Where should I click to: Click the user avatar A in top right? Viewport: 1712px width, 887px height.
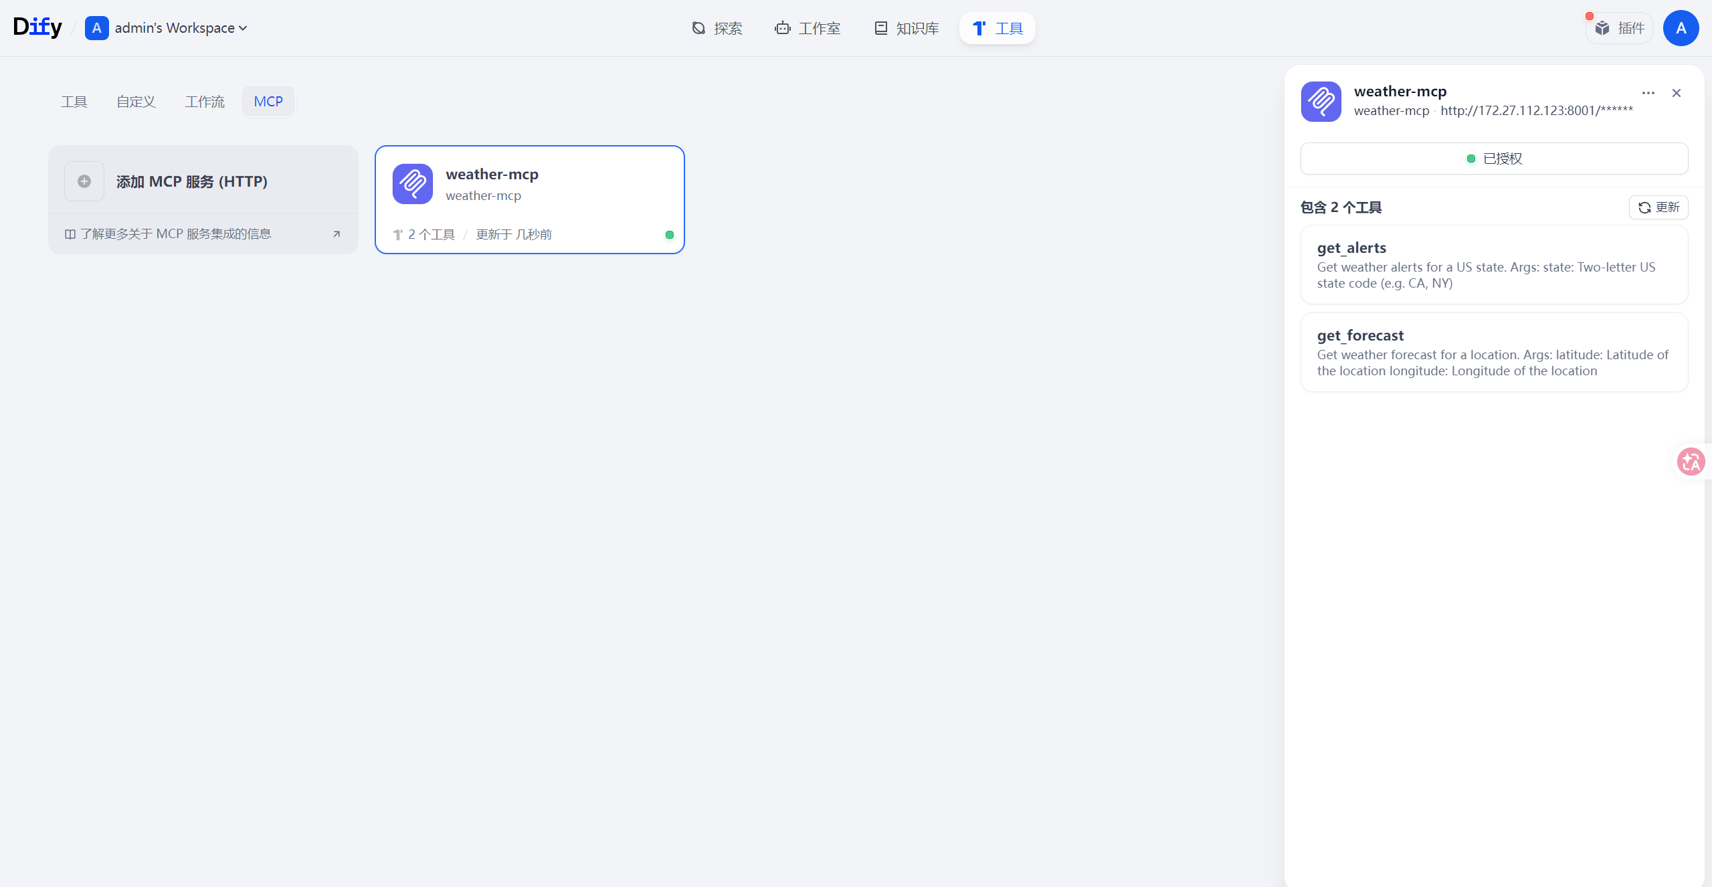1680,28
